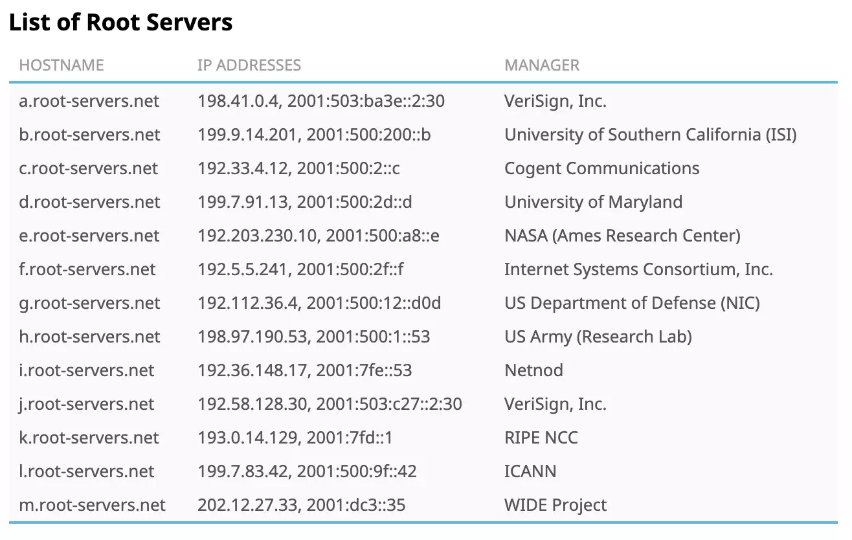Click ICANN in the manager column

point(530,471)
